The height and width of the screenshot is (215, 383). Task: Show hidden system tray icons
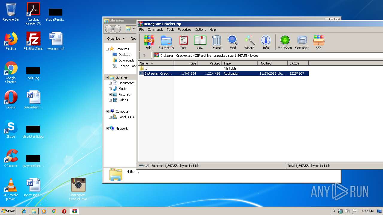click(x=334, y=211)
